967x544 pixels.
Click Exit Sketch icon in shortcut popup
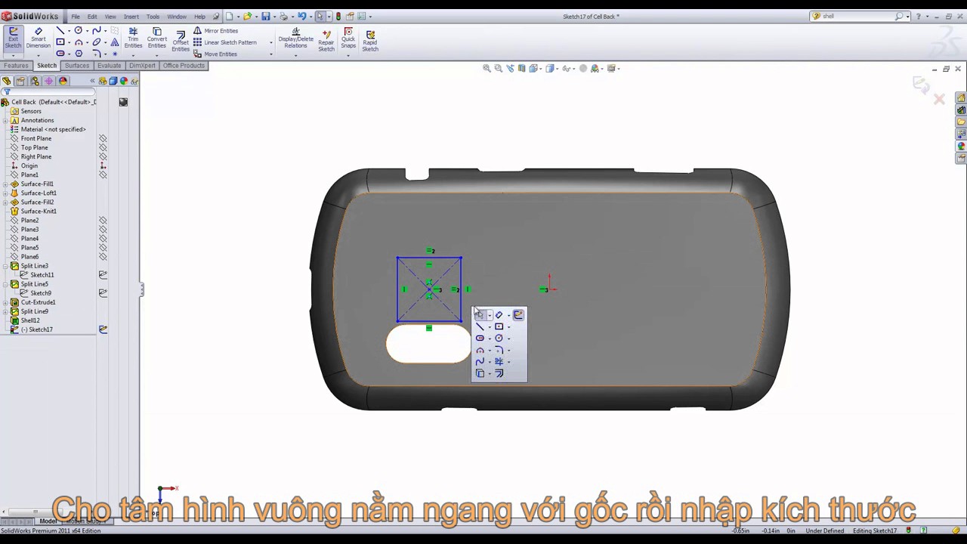(518, 315)
